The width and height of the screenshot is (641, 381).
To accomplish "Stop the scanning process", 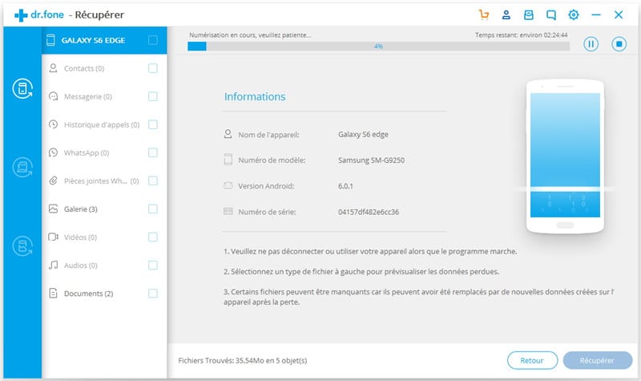I will [x=619, y=44].
